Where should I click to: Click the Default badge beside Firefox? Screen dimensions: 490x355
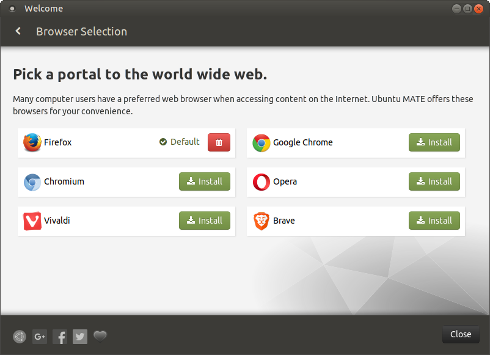(x=179, y=141)
